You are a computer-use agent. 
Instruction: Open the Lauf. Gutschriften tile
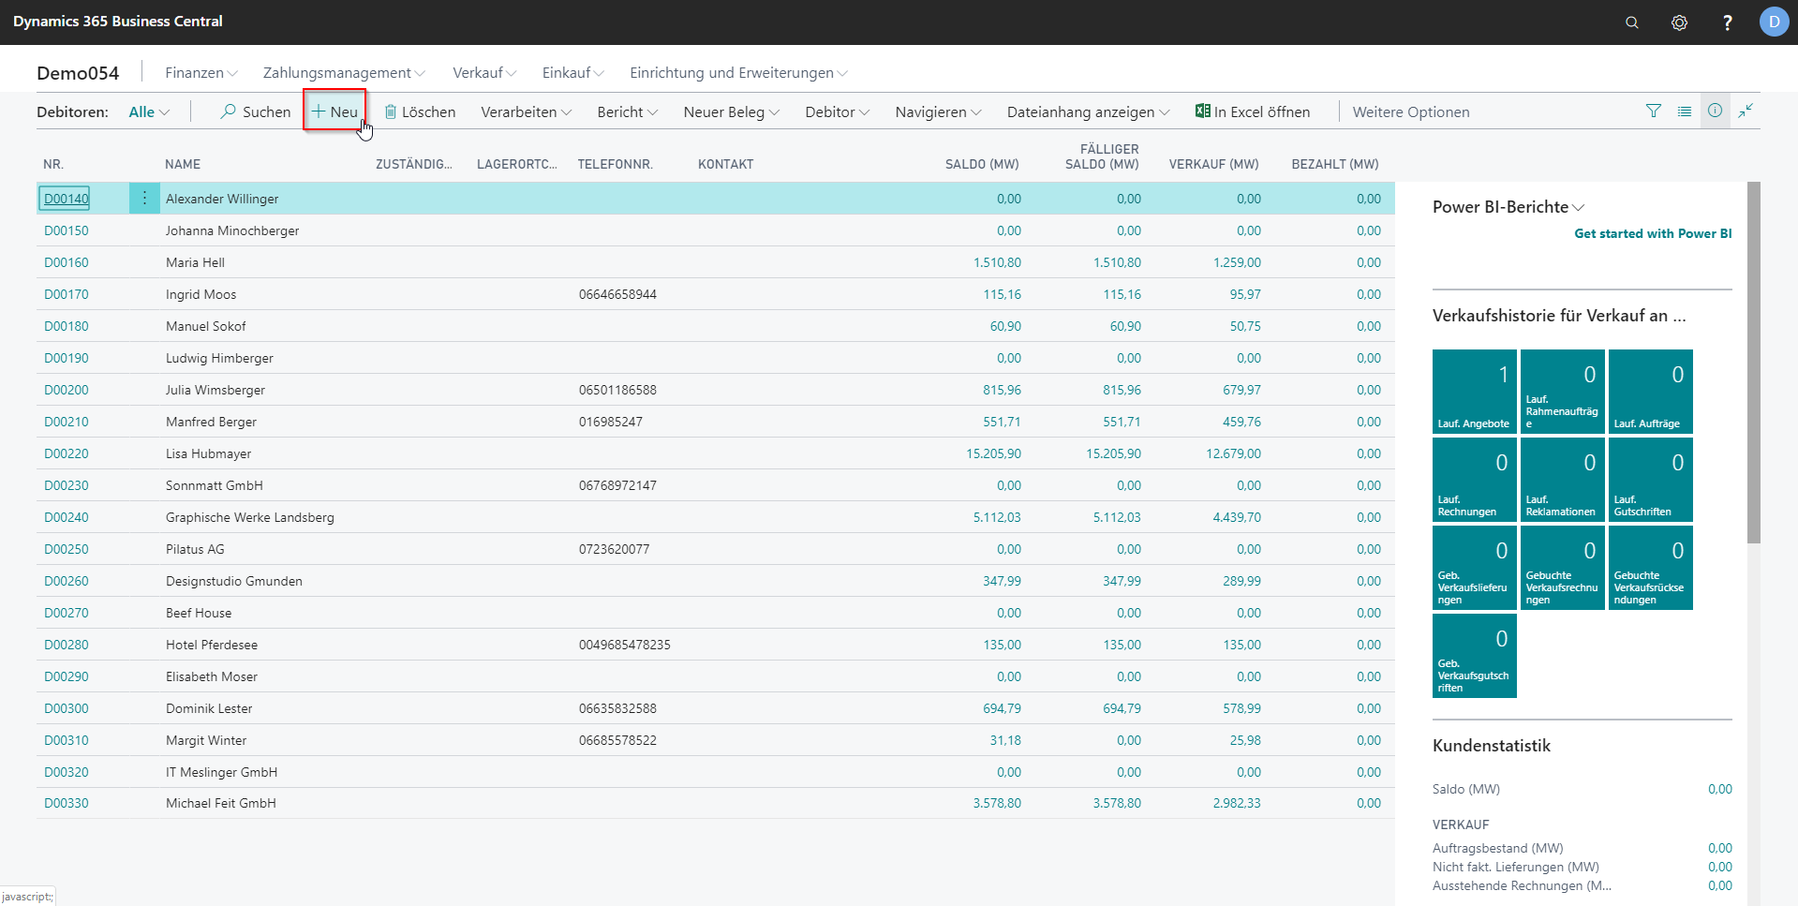pos(1651,479)
